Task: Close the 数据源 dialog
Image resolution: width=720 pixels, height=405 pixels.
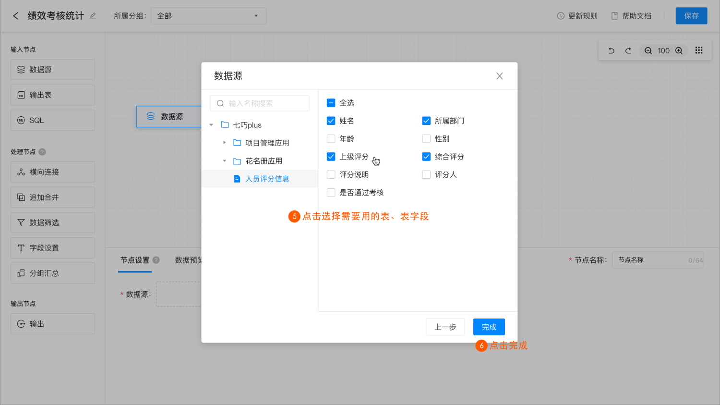Action: pos(500,76)
